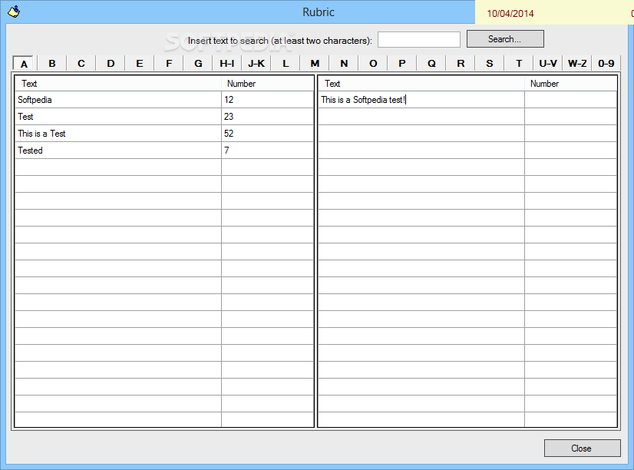This screenshot has width=634, height=470.
Task: Select the E tab
Action: [140, 64]
